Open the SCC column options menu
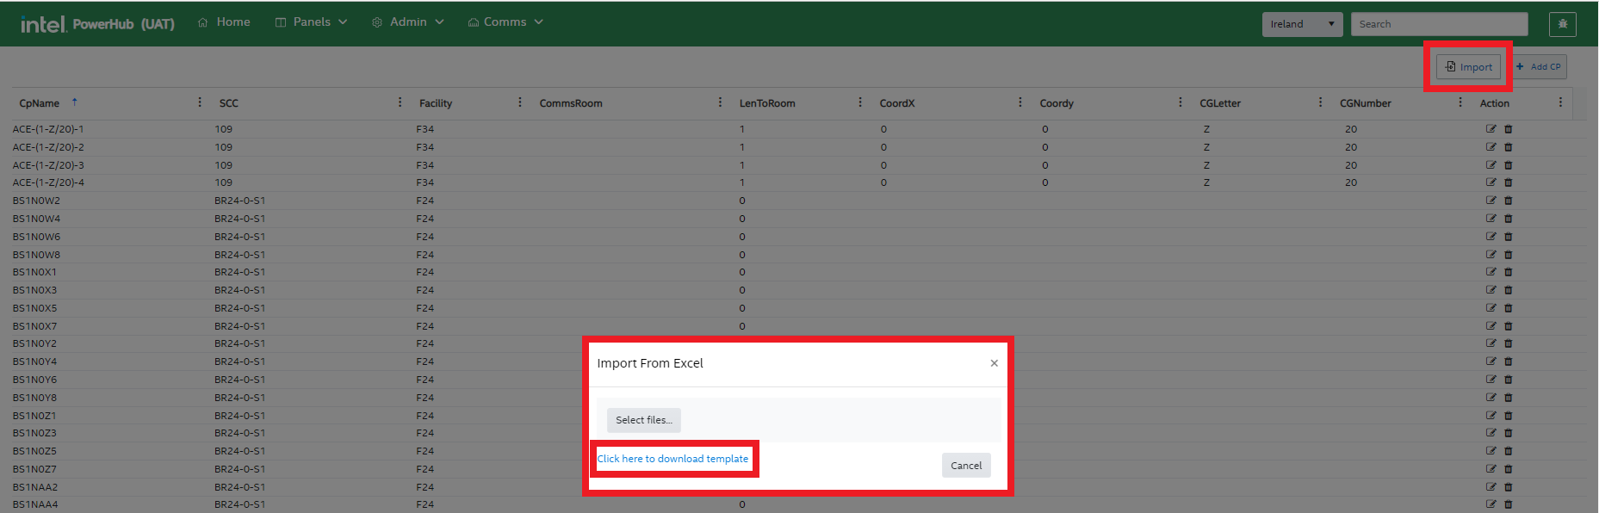1599x513 pixels. point(400,102)
